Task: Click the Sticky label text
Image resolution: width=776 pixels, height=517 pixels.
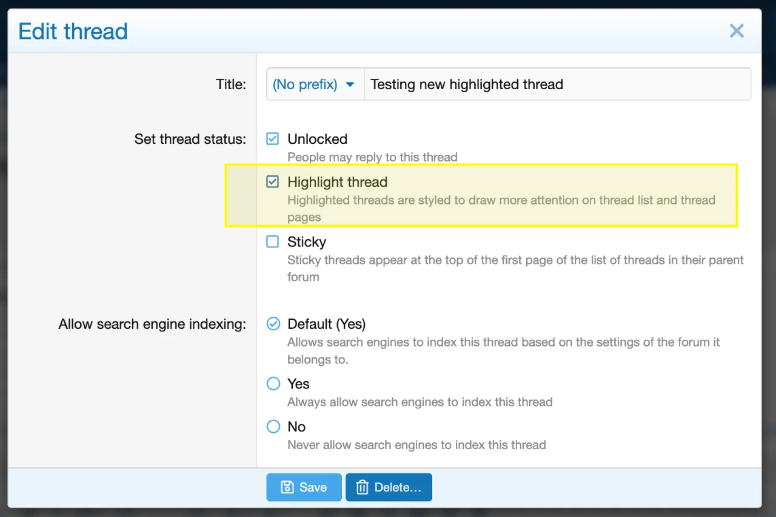Action: [x=307, y=242]
